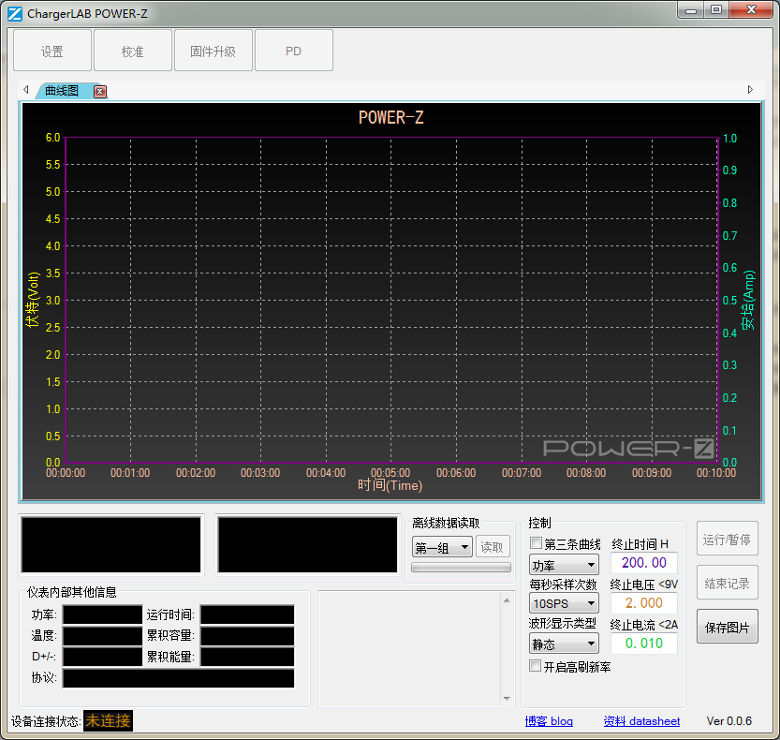
Task: Click the offline read progress bar
Action: pyautogui.click(x=462, y=566)
